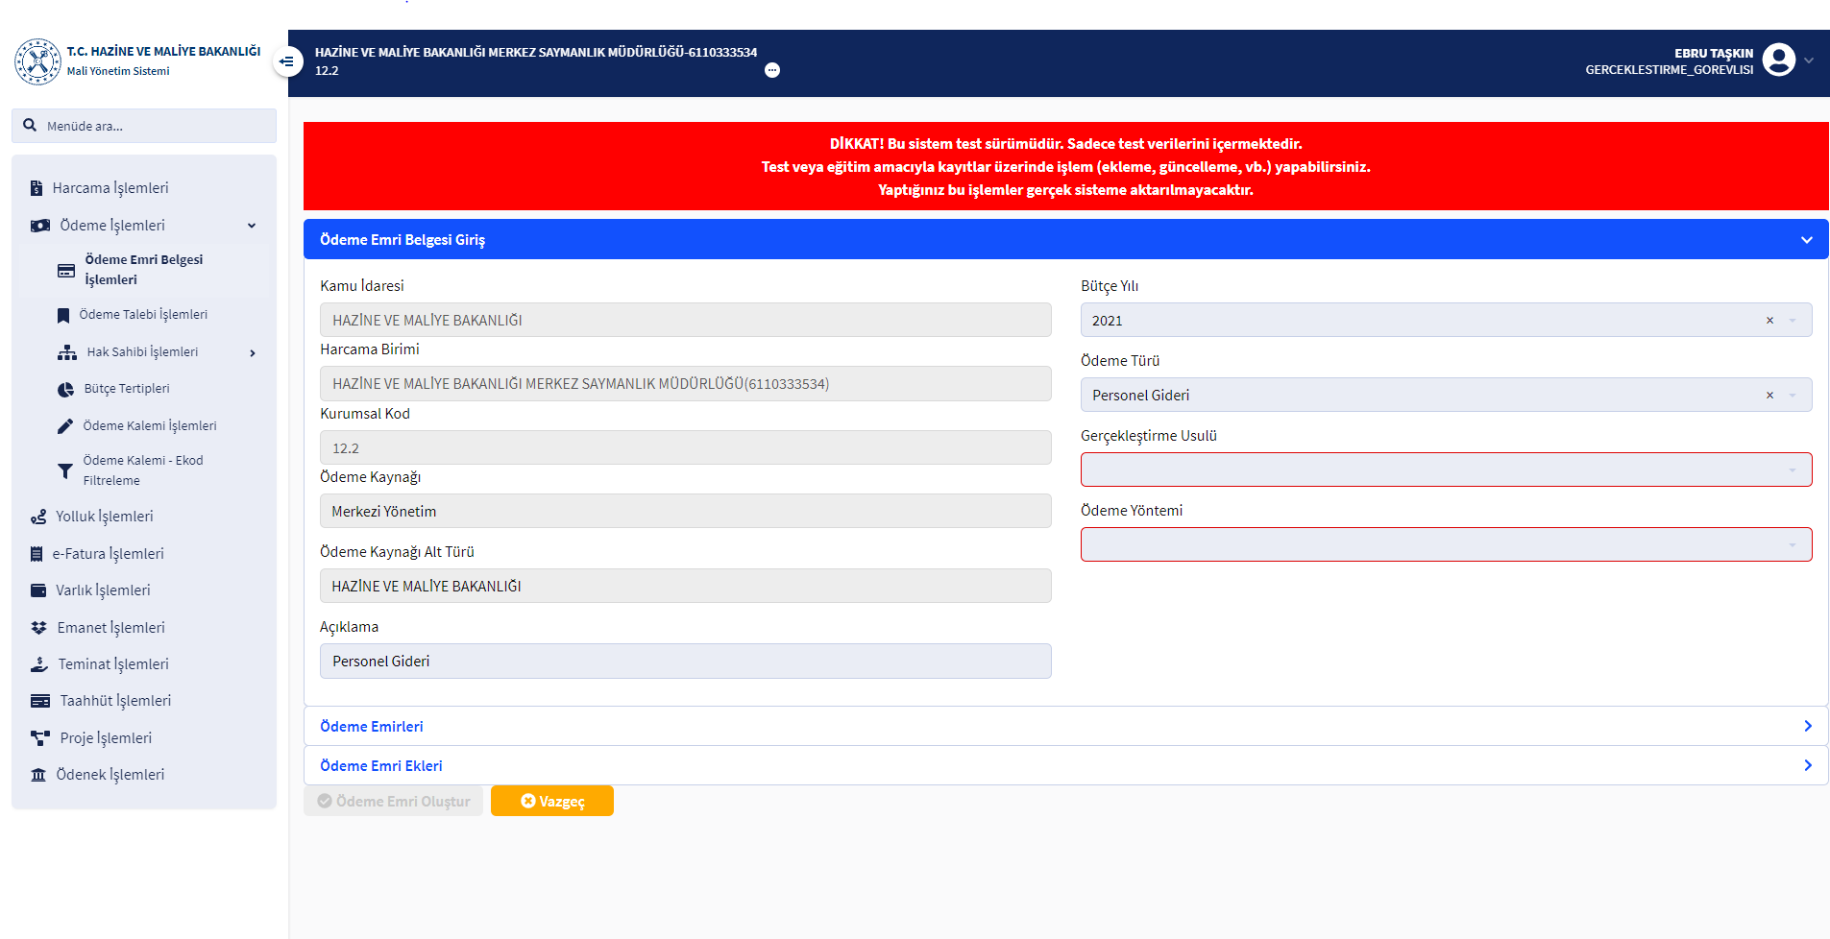Collapse the sidebar with the arrow toggle icon

(286, 61)
